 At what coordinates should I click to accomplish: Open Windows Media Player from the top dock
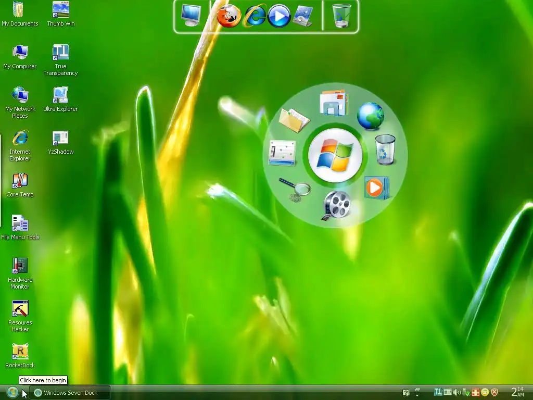tap(279, 16)
